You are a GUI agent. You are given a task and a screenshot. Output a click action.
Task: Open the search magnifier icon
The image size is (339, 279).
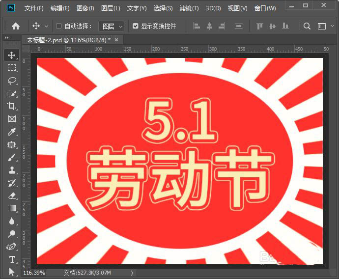(x=307, y=26)
